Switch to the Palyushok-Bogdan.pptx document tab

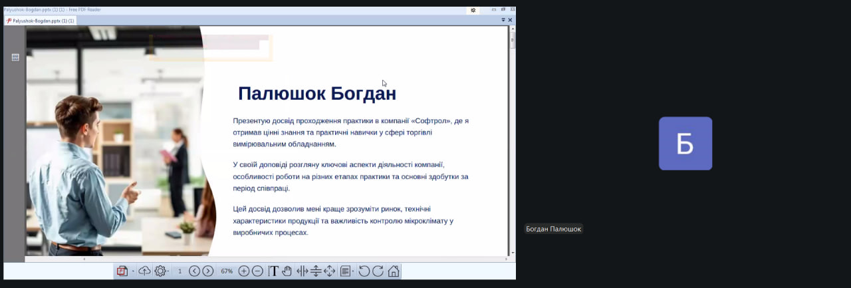40,21
